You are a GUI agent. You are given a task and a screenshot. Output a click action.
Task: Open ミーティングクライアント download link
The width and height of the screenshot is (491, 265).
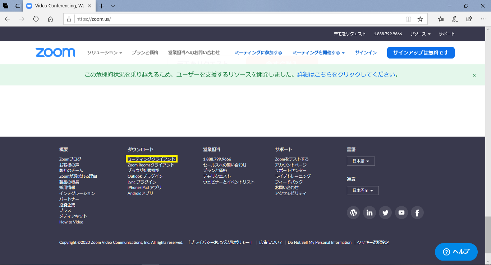[152, 159]
